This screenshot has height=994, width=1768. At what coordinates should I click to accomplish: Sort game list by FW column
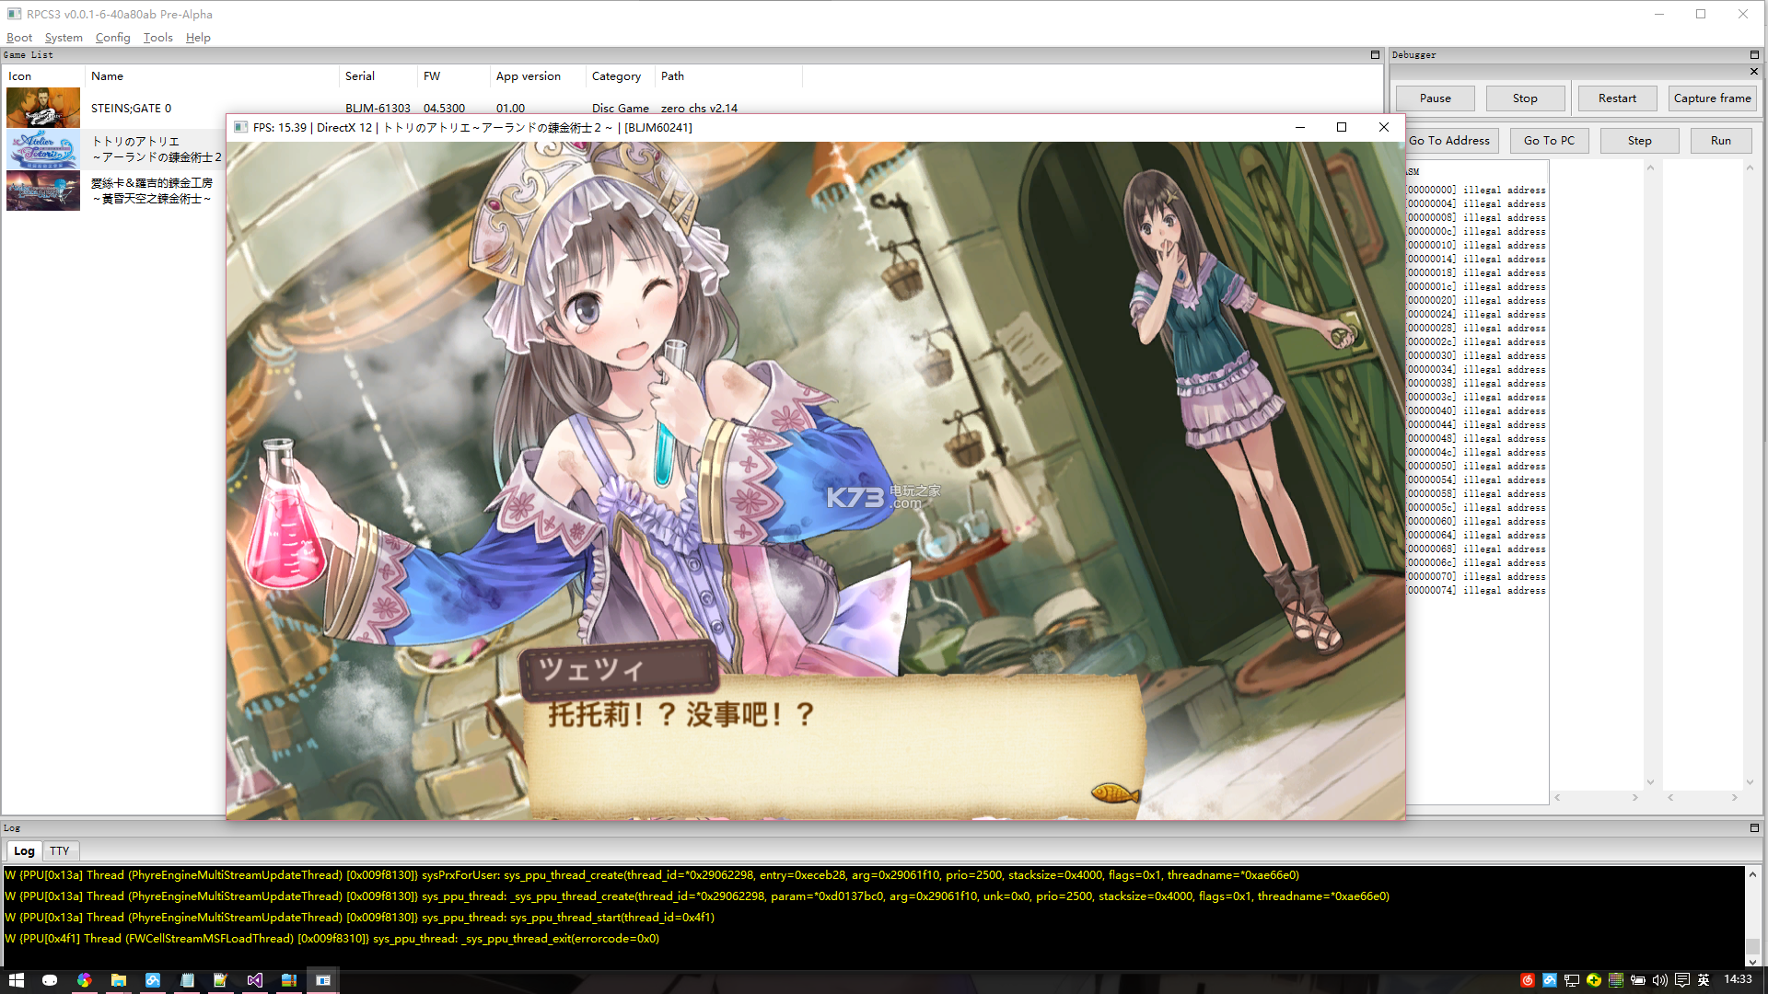click(454, 76)
